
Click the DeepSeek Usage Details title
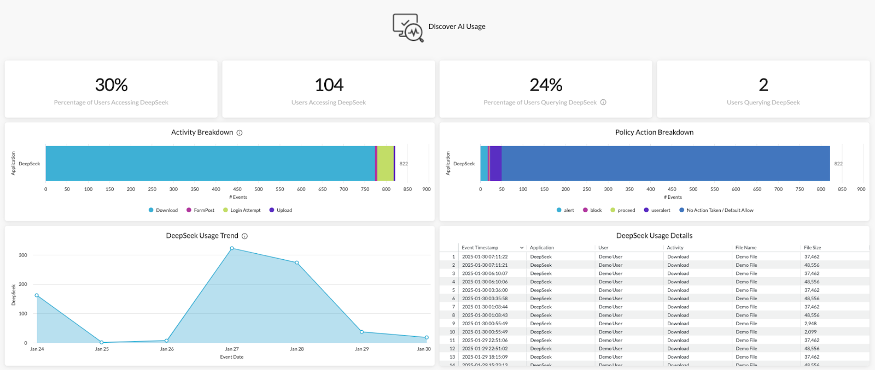coord(654,236)
